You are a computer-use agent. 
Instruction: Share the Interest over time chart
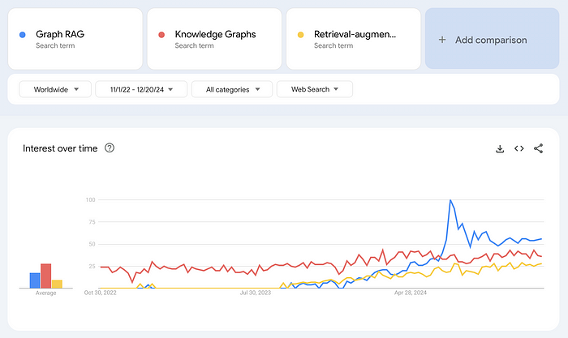tap(539, 148)
